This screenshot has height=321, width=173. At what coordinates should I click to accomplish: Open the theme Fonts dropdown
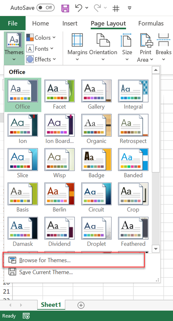[x=40, y=49]
